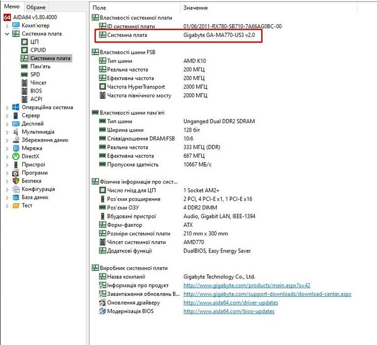Click the Чіпсет chip icon
This screenshot has width=377, height=345.
tap(25, 83)
